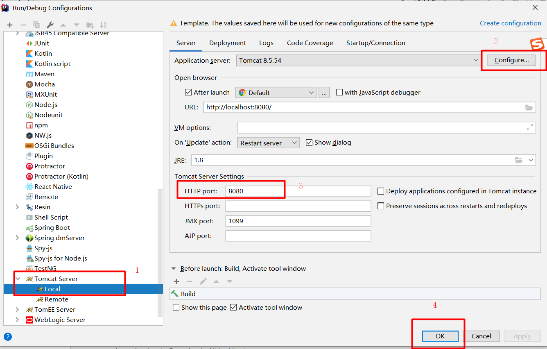The image size is (547, 349).
Task: Click the OK button
Action: point(440,336)
